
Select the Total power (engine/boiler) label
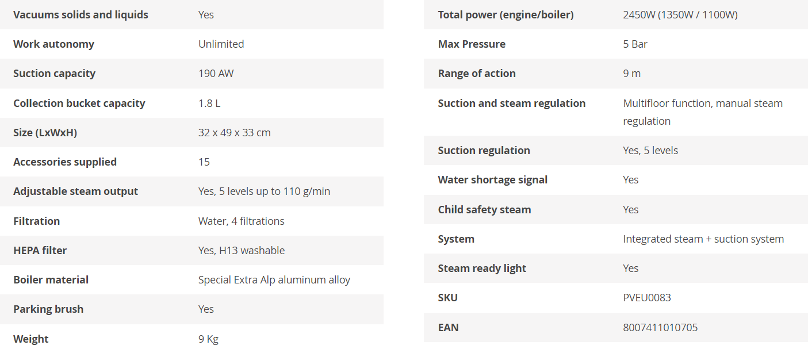click(506, 15)
